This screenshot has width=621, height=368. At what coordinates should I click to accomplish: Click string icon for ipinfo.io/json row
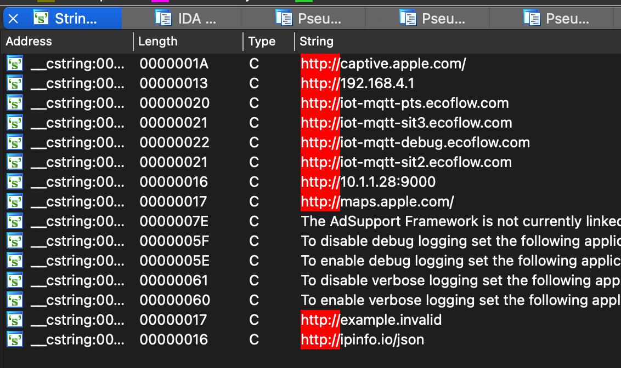[x=15, y=340]
